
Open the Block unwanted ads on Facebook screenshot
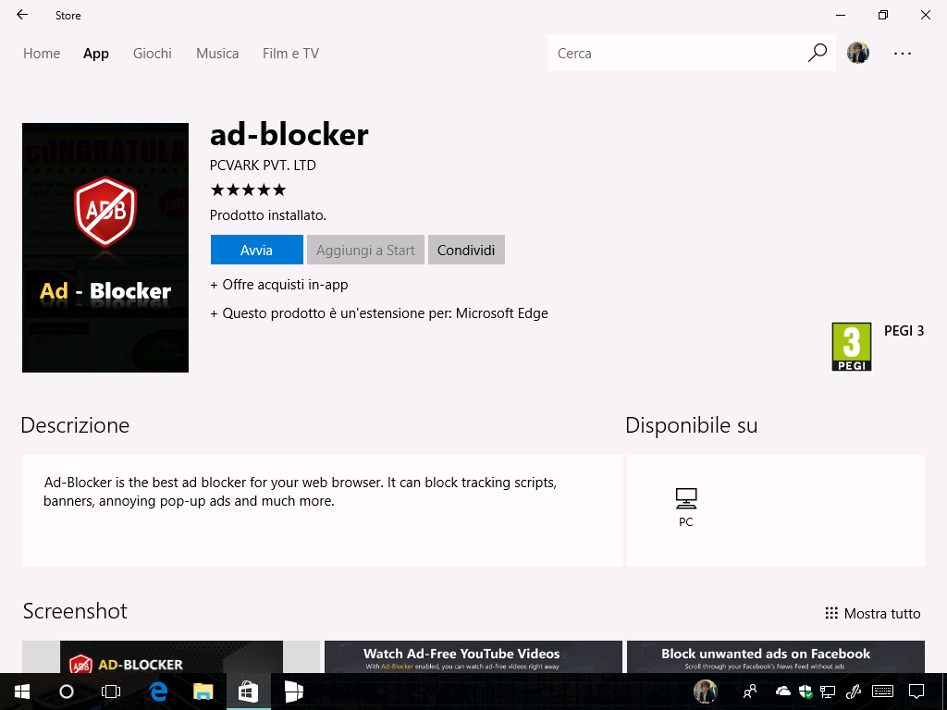click(776, 657)
